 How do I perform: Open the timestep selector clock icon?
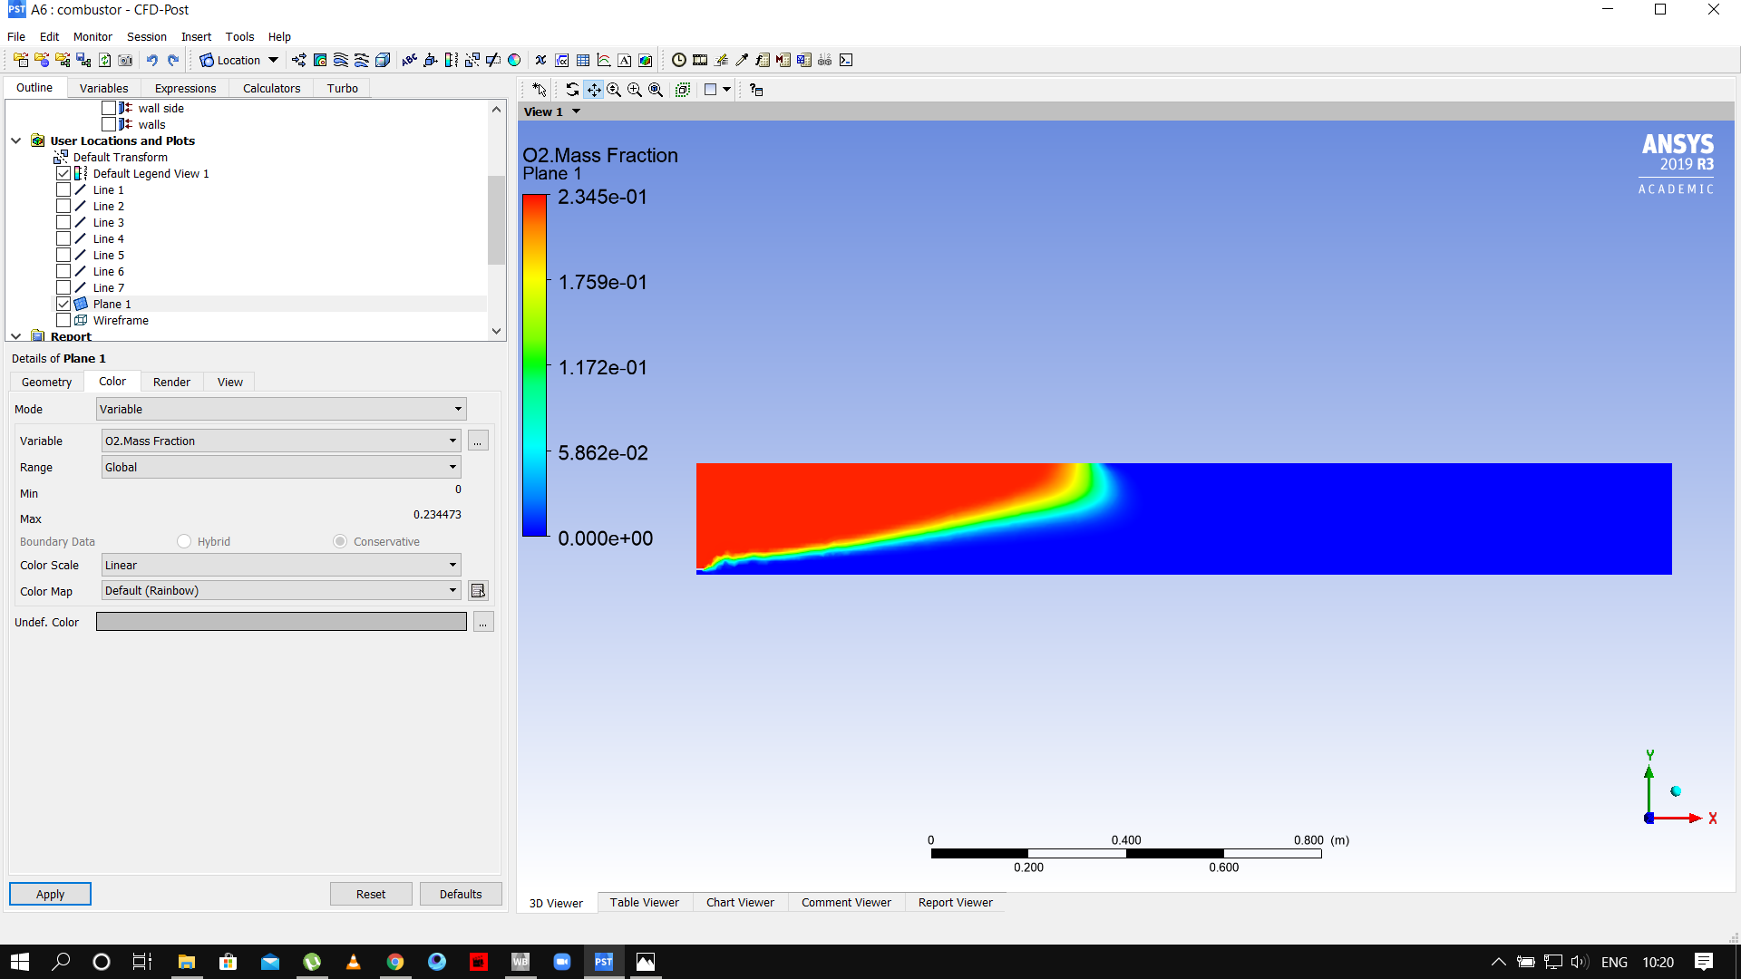[679, 60]
